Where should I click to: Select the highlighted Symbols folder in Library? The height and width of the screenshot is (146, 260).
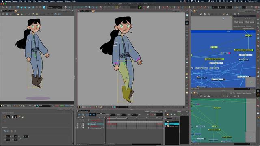[x=171, y=124]
